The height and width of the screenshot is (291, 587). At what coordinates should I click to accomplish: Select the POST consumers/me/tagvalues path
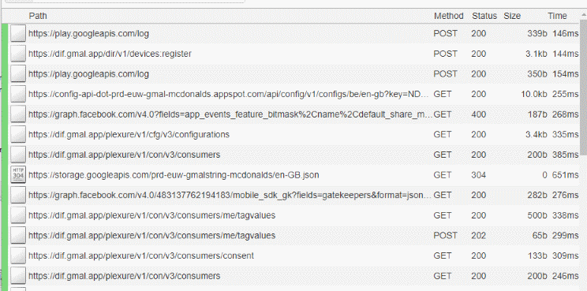(x=152, y=235)
